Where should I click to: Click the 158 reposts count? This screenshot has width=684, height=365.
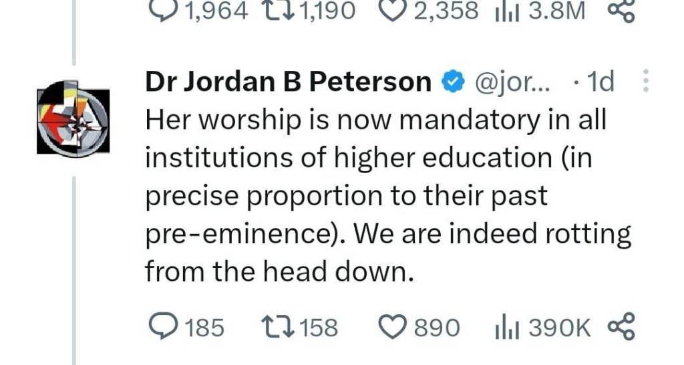[x=319, y=328]
